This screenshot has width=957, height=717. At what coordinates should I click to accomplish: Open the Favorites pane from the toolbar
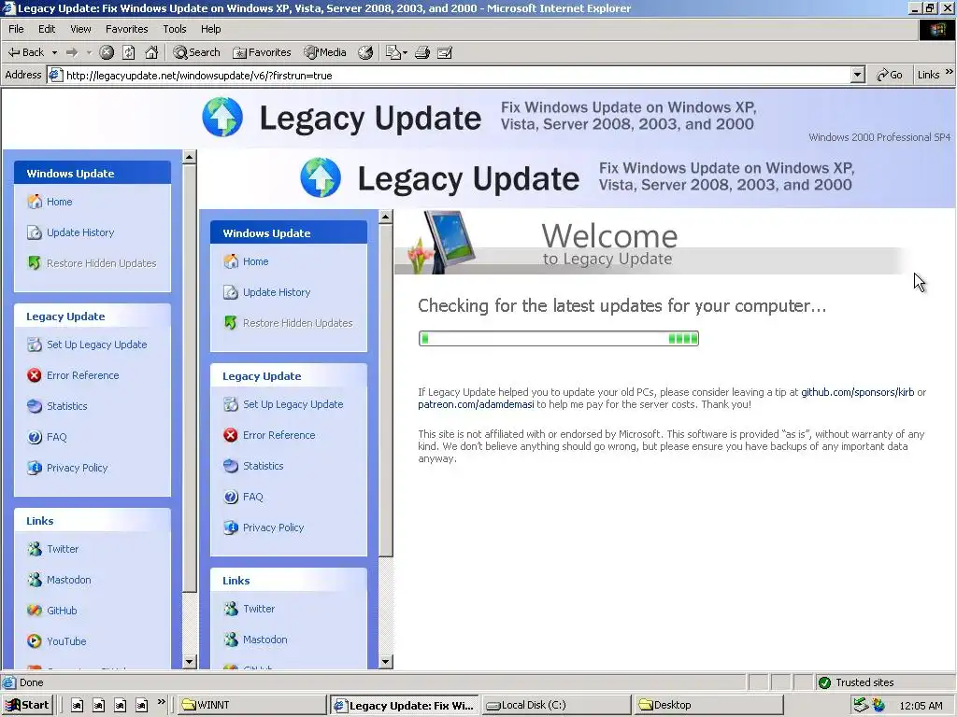click(x=263, y=52)
